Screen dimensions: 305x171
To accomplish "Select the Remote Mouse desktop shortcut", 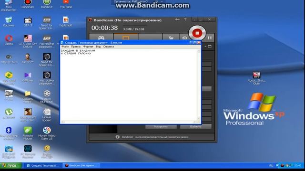I will [28, 133].
